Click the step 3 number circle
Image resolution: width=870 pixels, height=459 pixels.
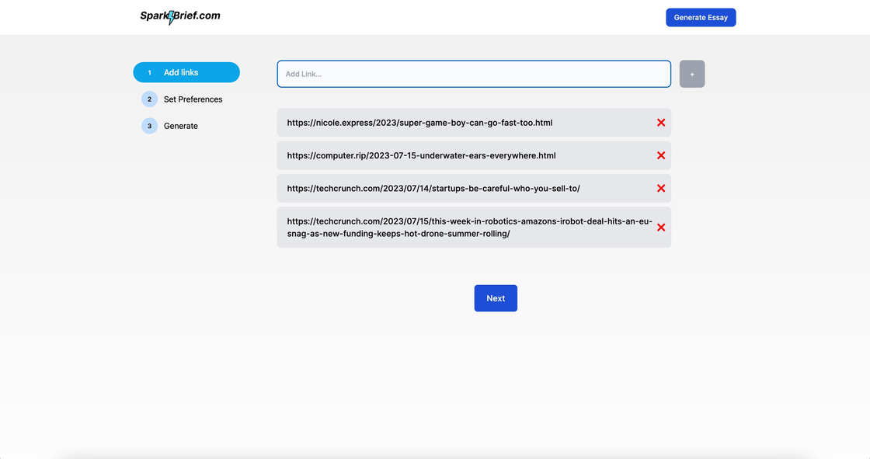coord(149,126)
